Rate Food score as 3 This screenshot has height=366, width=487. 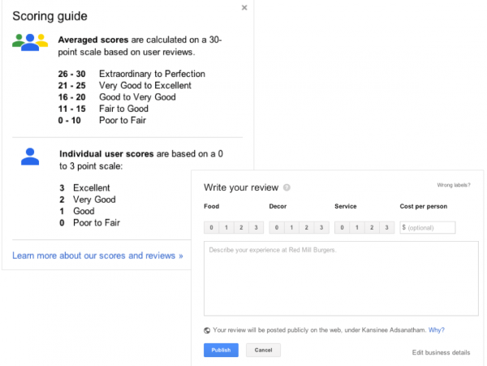(x=256, y=227)
